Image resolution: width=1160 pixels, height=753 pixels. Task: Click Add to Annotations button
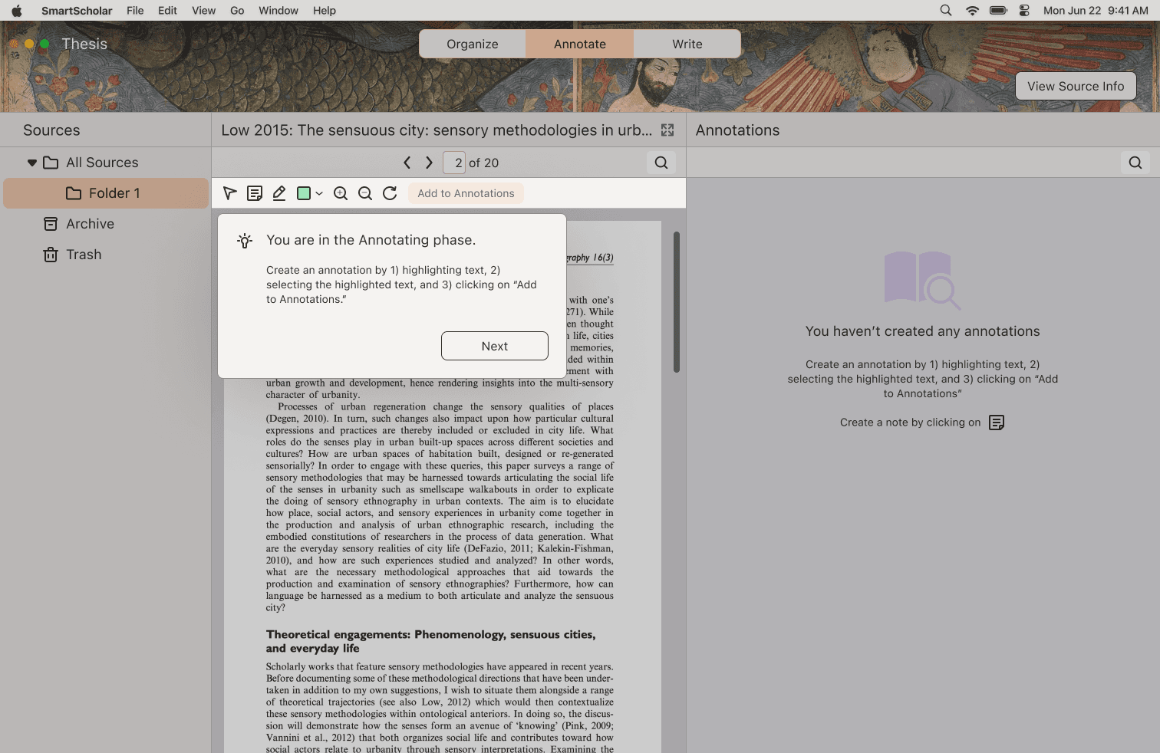(x=466, y=193)
